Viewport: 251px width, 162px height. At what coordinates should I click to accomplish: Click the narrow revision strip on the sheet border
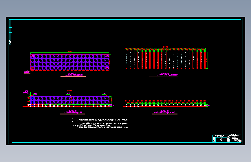point(10,32)
